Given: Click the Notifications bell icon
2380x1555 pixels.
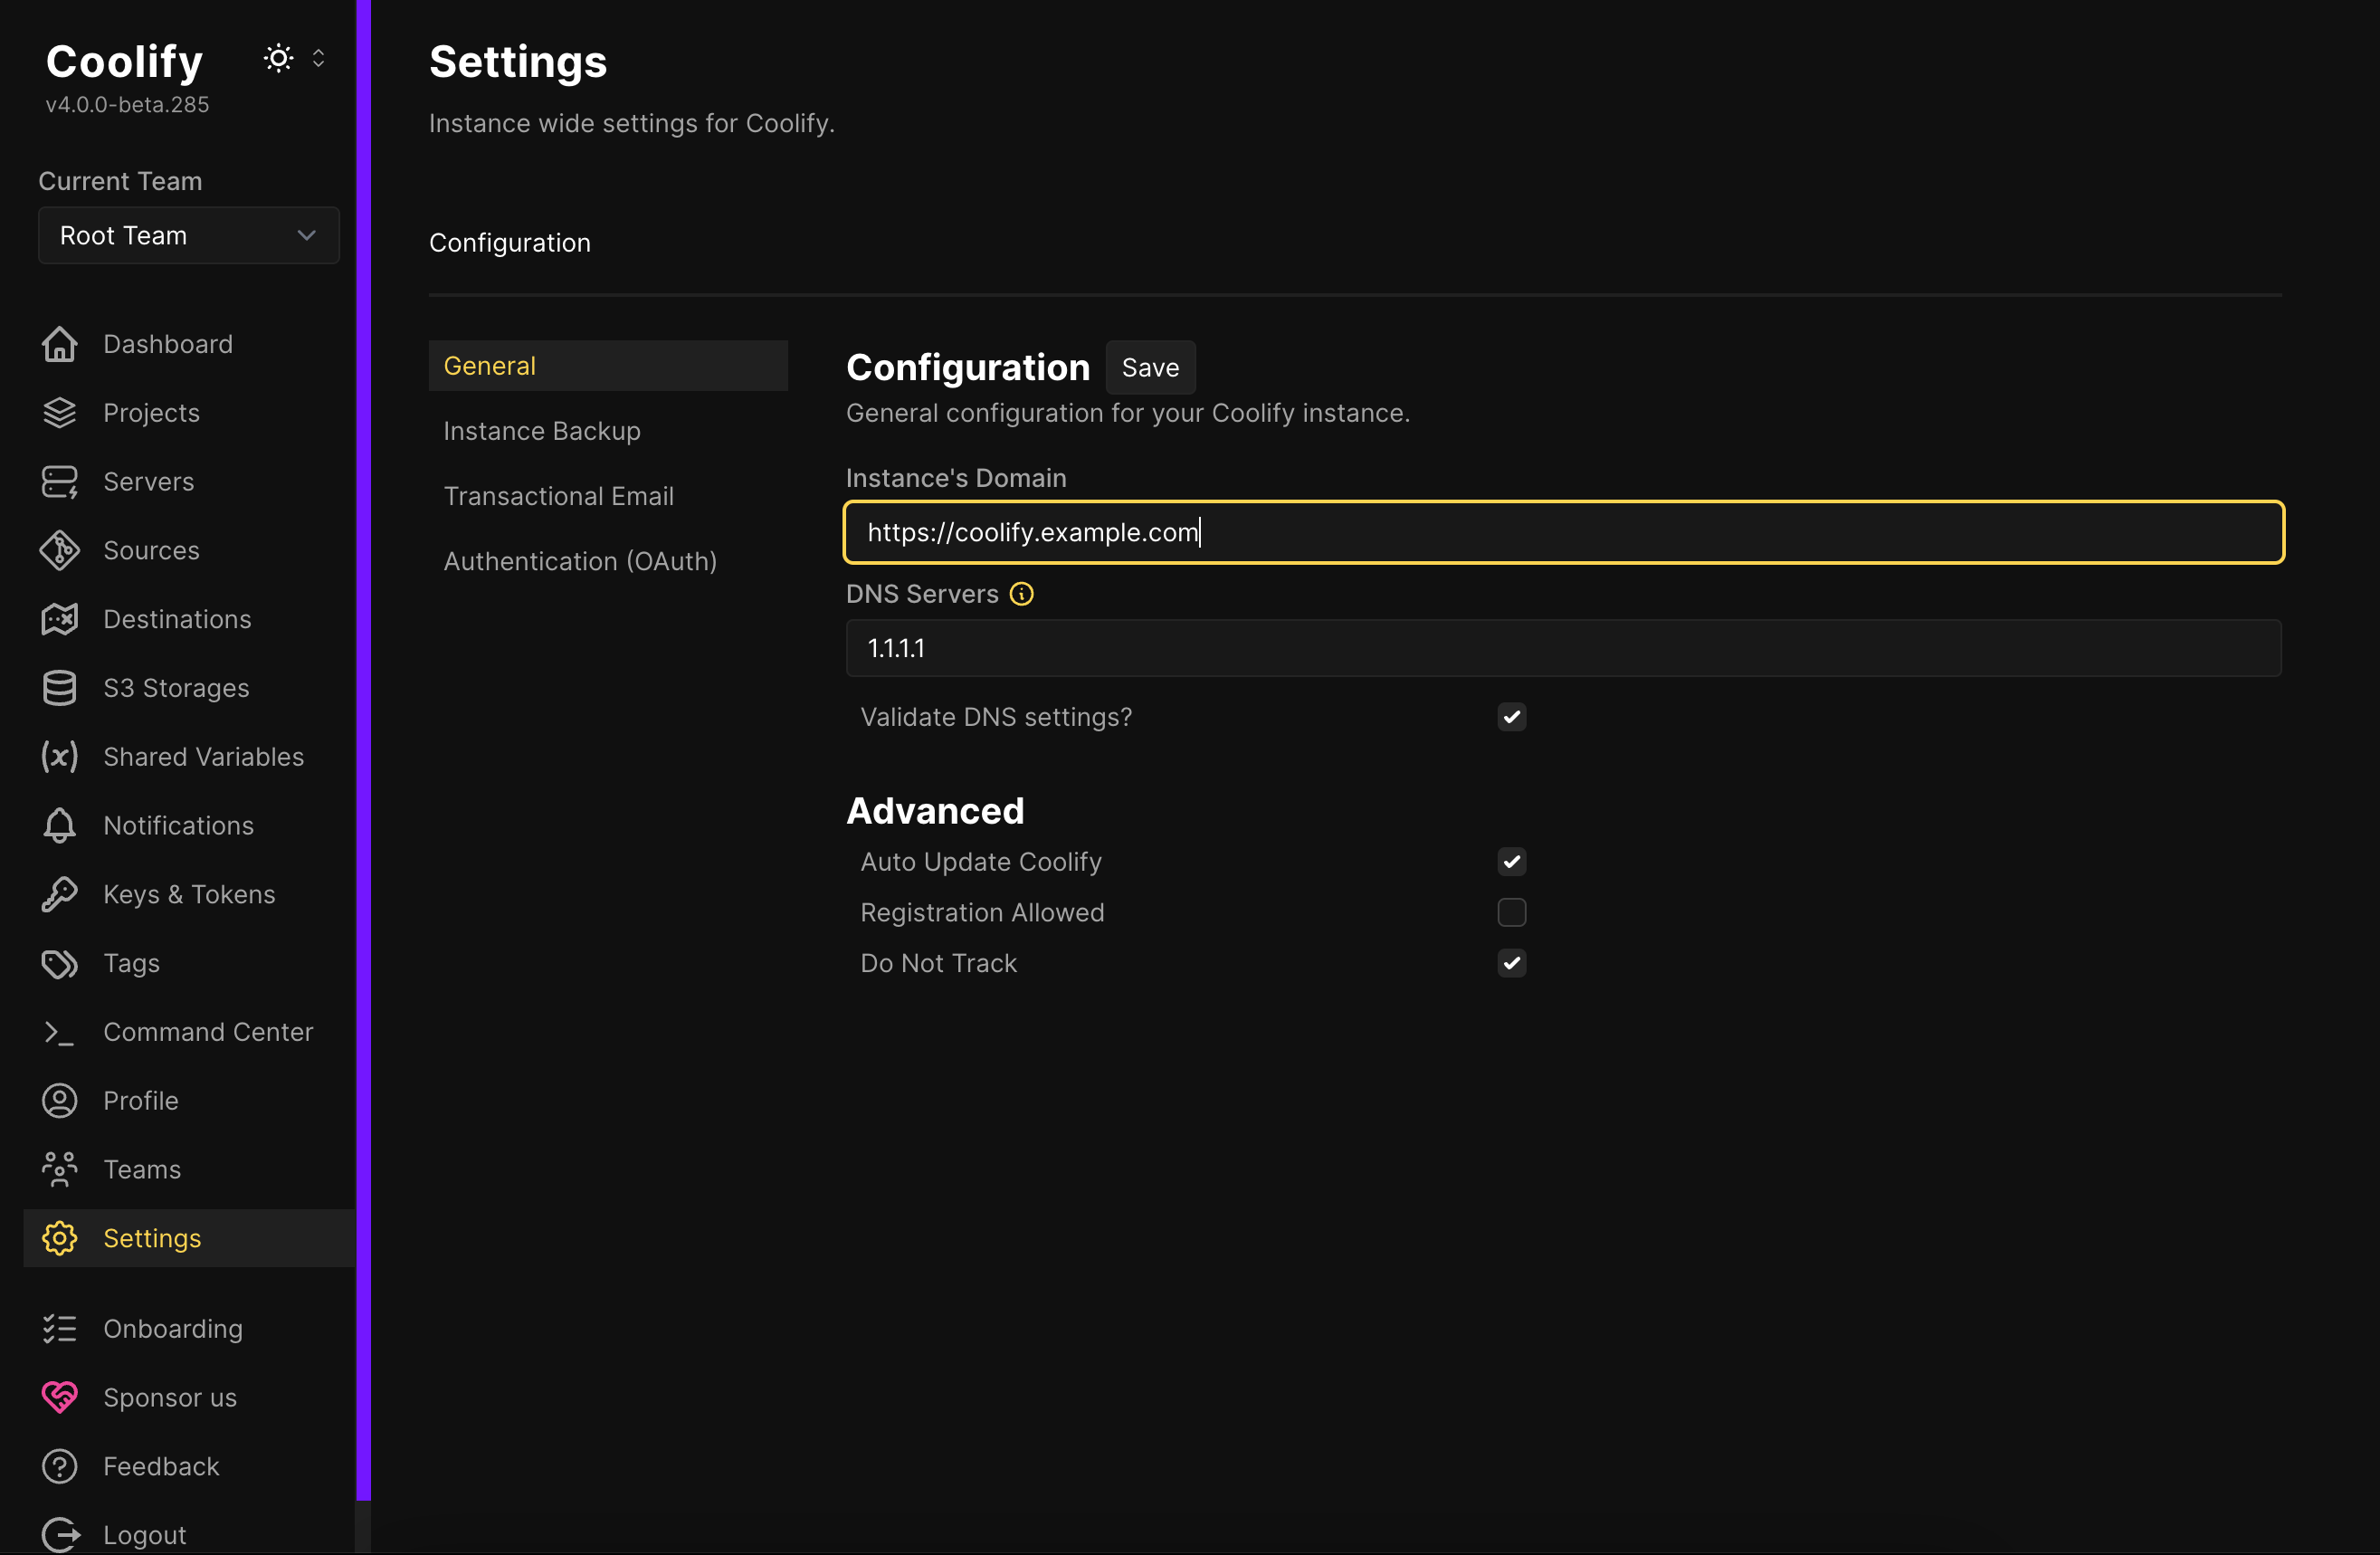Looking at the screenshot, I should [x=59, y=825].
